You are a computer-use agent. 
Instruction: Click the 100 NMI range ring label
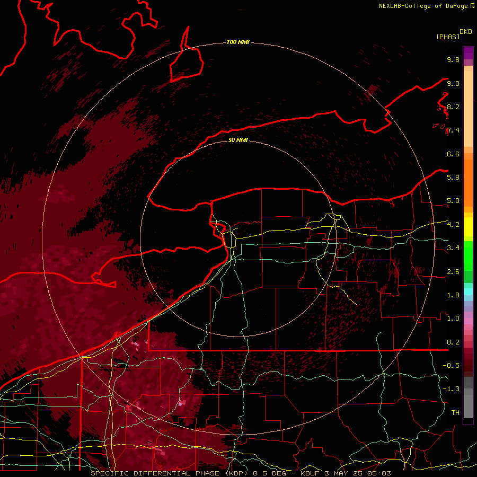pyautogui.click(x=238, y=42)
